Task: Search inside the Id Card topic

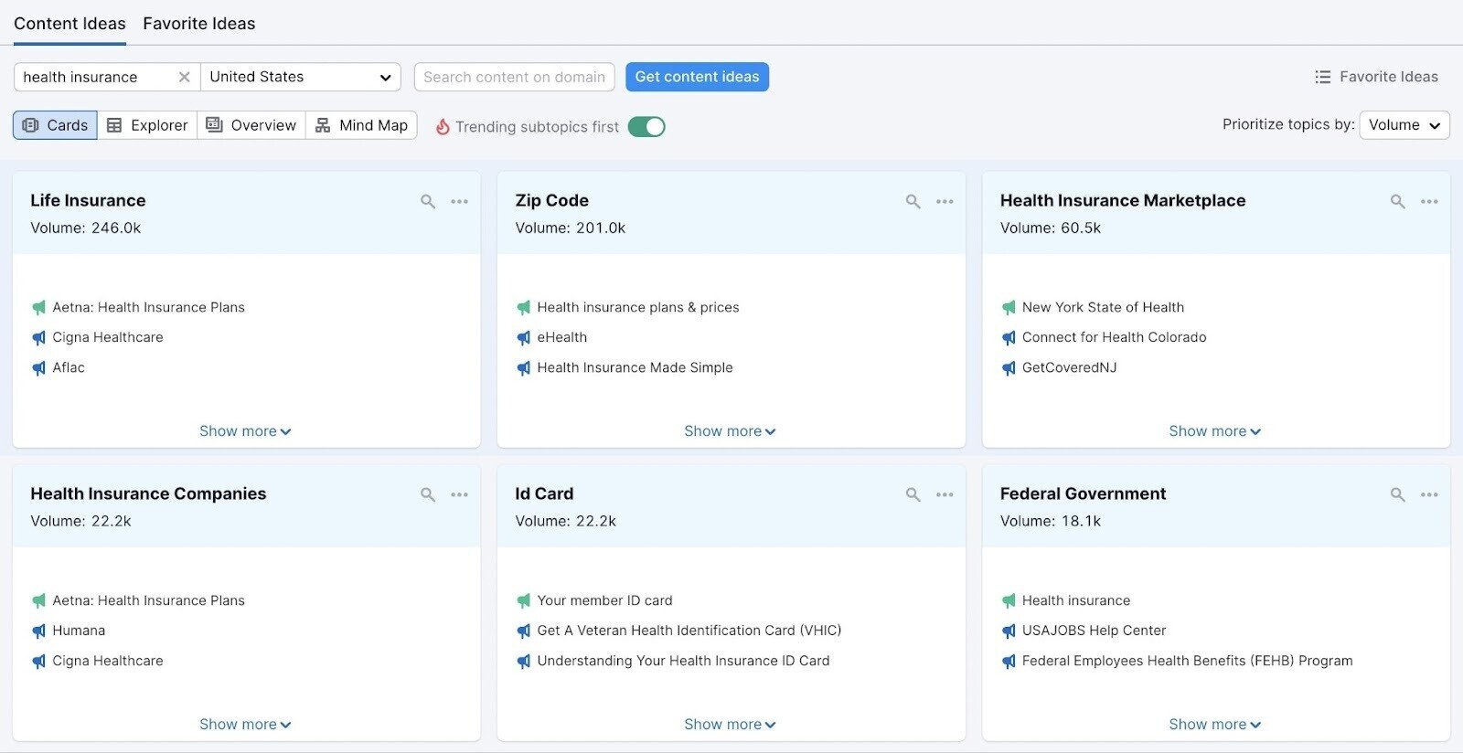Action: click(913, 494)
